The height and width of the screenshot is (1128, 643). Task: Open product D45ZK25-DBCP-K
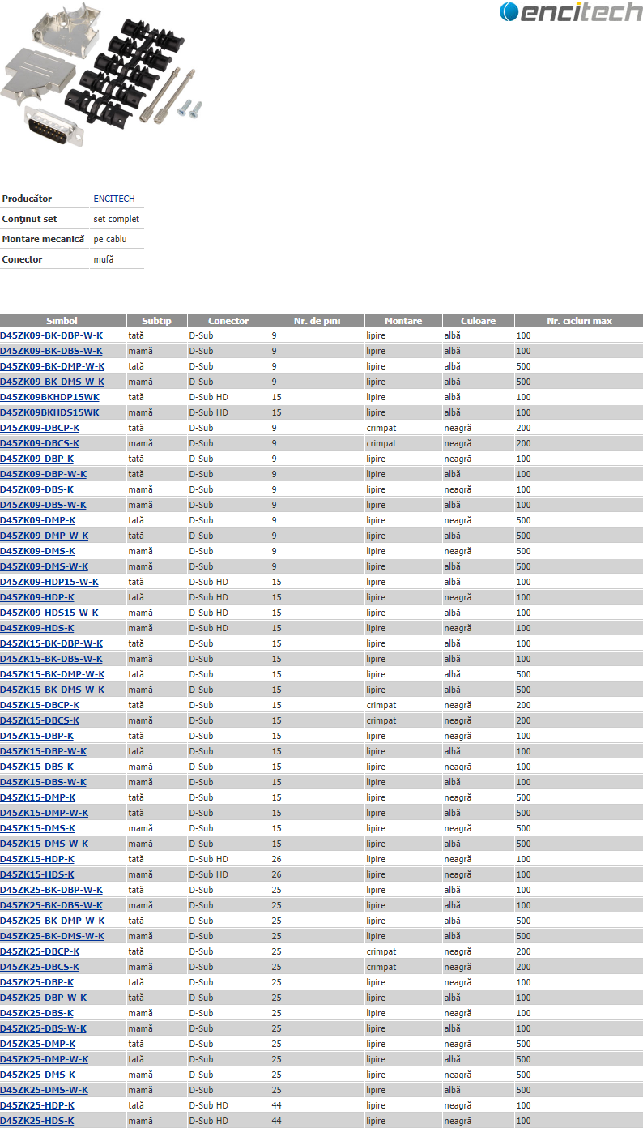coord(40,951)
